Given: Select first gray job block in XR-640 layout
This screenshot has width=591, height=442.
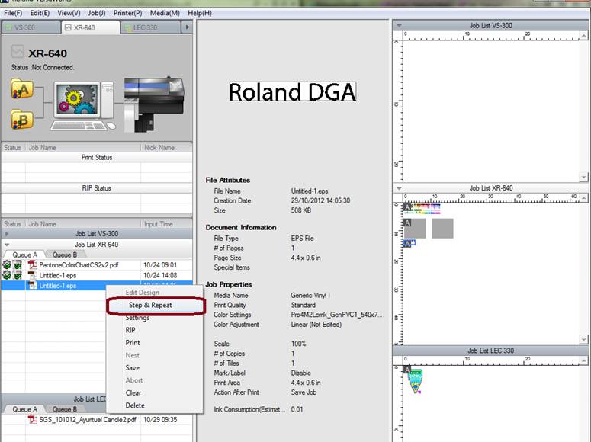Looking at the screenshot, I should point(415,229).
